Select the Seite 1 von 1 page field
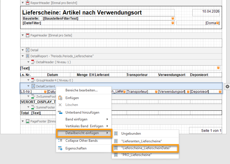Viewport: 230px width, 164px height. click(x=205, y=130)
